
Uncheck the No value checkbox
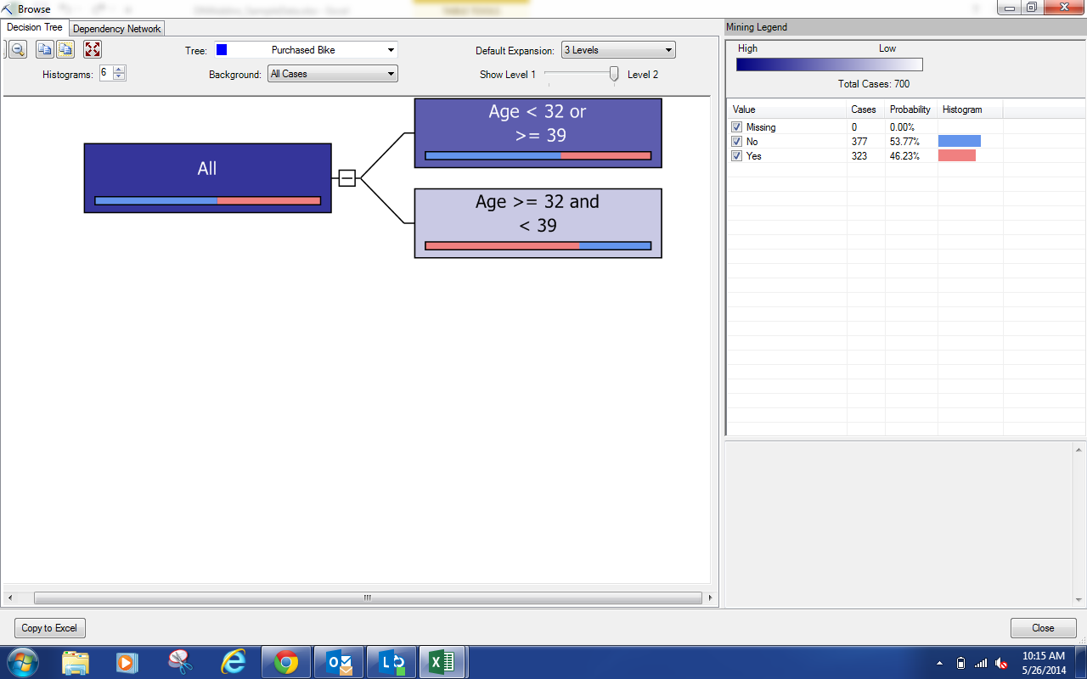pos(737,142)
